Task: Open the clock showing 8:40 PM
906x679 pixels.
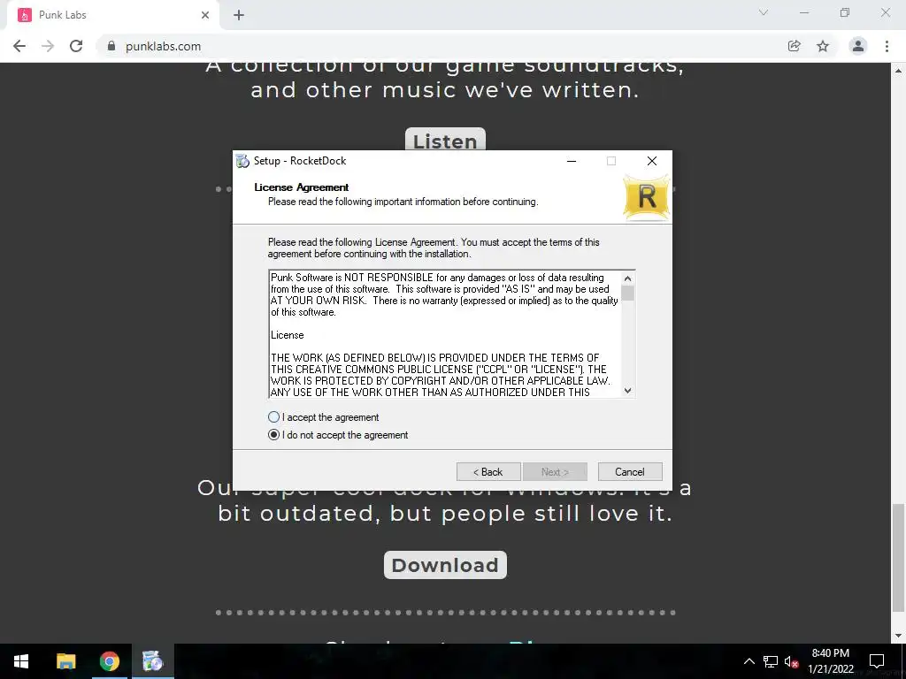Action: point(831,661)
